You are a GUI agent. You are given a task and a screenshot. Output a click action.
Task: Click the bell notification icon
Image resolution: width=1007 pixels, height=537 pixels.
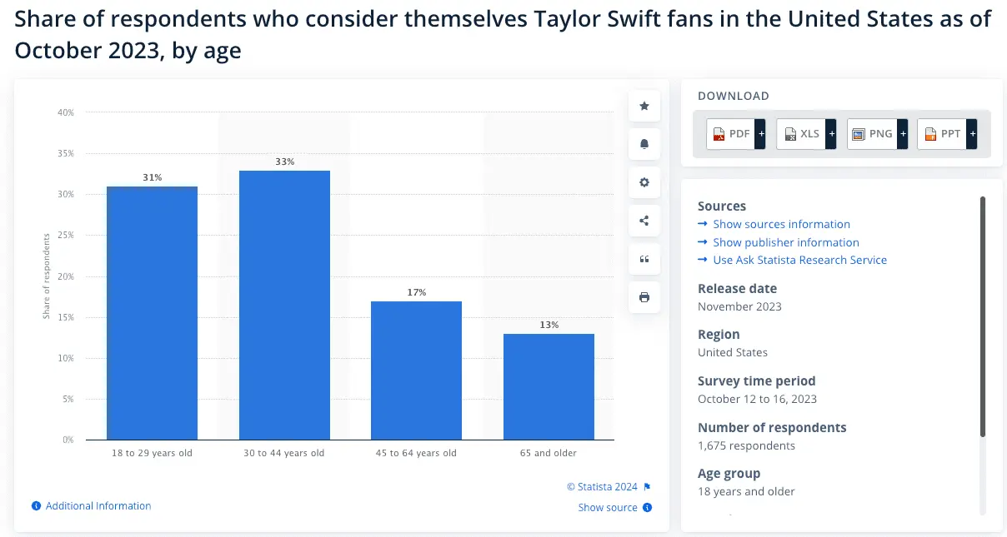644,144
